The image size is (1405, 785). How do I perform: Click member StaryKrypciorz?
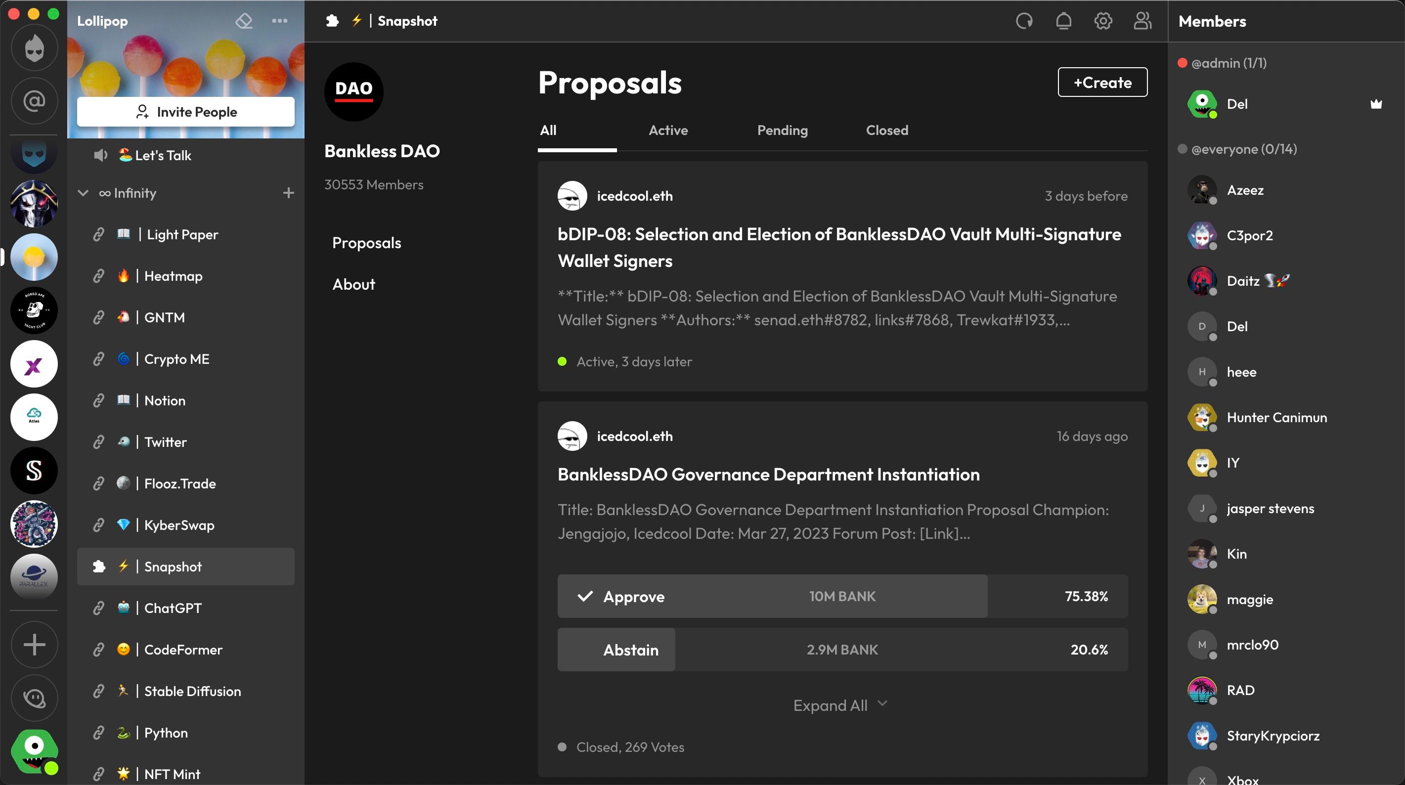[1286, 736]
